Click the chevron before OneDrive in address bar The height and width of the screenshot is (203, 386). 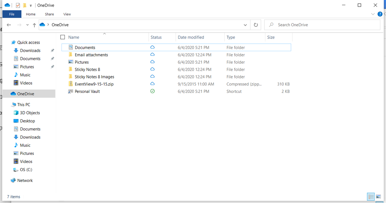[48, 25]
